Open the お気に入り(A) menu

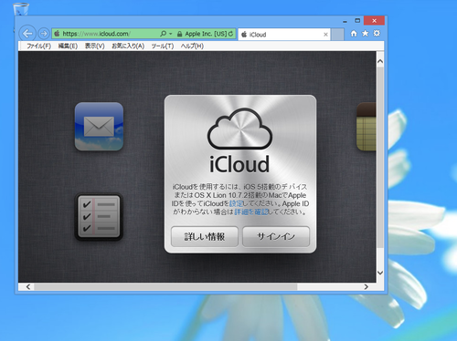click(128, 46)
